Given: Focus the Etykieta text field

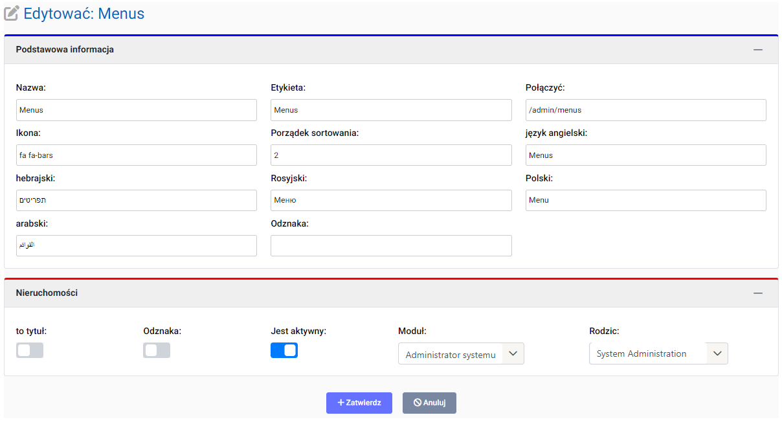Looking at the screenshot, I should click(x=390, y=110).
